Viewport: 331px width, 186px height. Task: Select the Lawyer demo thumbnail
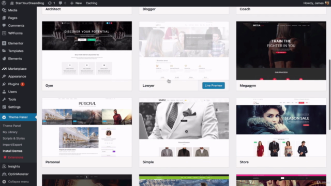[x=184, y=51]
